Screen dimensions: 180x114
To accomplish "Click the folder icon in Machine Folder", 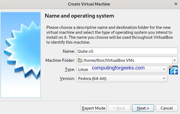I will pos(80,60).
